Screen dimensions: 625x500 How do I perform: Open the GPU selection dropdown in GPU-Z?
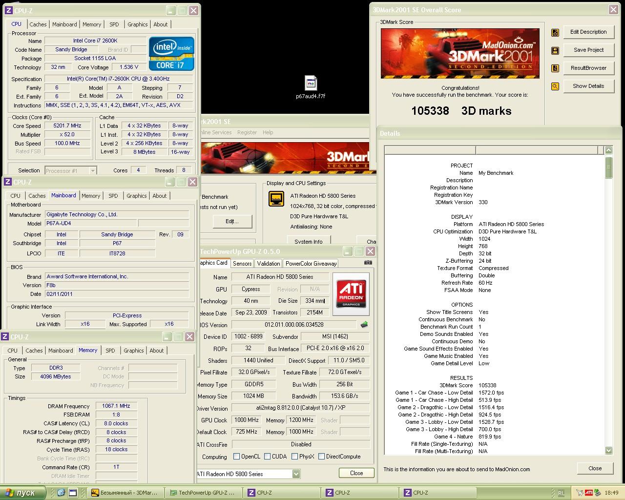(x=296, y=474)
